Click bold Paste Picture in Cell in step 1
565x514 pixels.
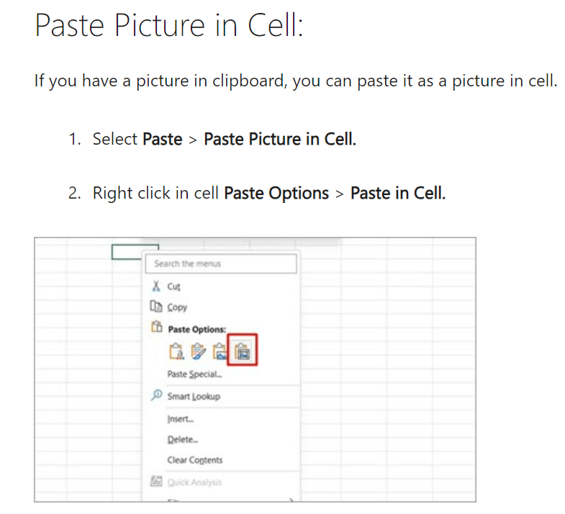(280, 139)
